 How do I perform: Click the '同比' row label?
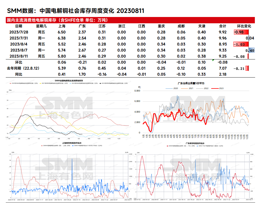[19, 74]
